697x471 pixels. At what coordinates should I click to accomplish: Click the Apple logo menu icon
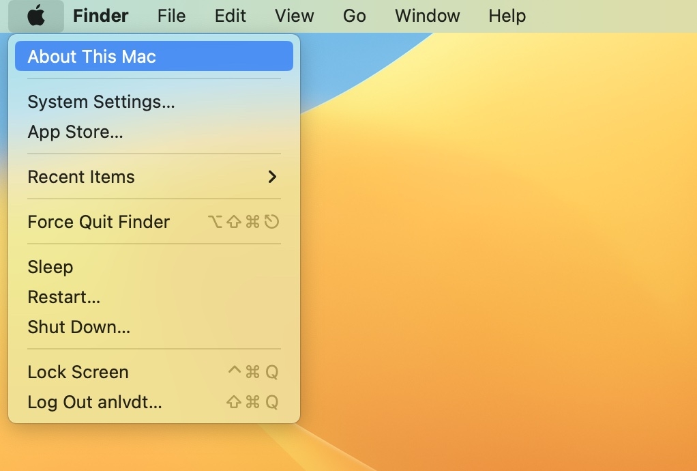(x=36, y=16)
